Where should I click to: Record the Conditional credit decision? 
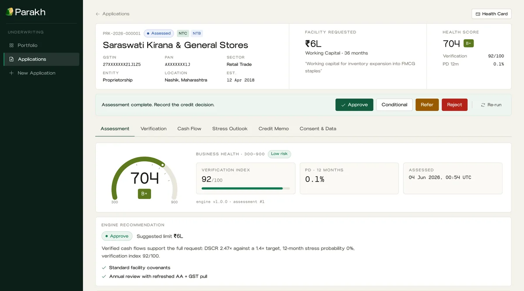[x=394, y=105]
